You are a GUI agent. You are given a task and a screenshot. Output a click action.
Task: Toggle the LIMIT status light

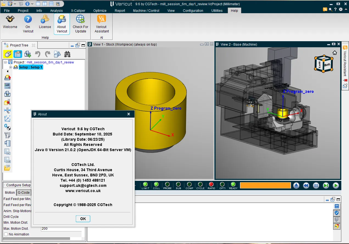coord(145,184)
